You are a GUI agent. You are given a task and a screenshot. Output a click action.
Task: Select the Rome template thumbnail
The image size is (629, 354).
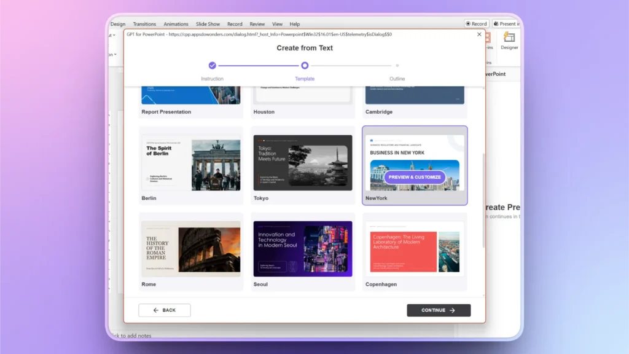coord(191,249)
